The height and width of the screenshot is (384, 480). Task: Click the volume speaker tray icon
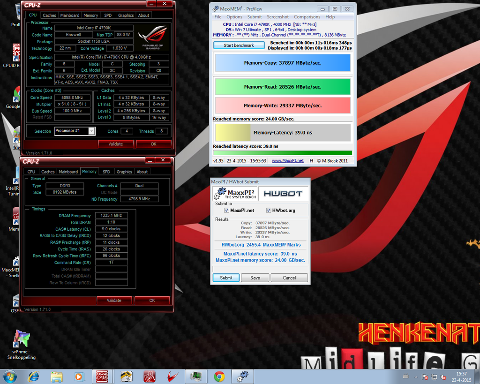[443, 377]
